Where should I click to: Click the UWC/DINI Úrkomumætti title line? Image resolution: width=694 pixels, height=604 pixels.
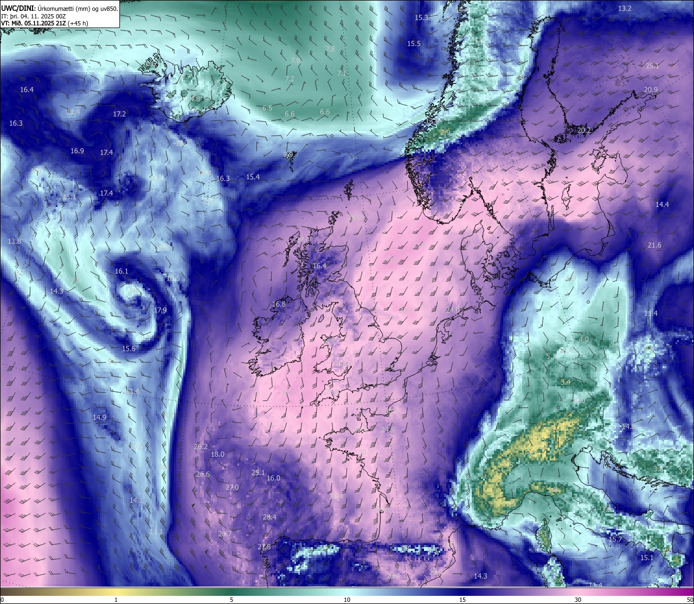pos(60,8)
